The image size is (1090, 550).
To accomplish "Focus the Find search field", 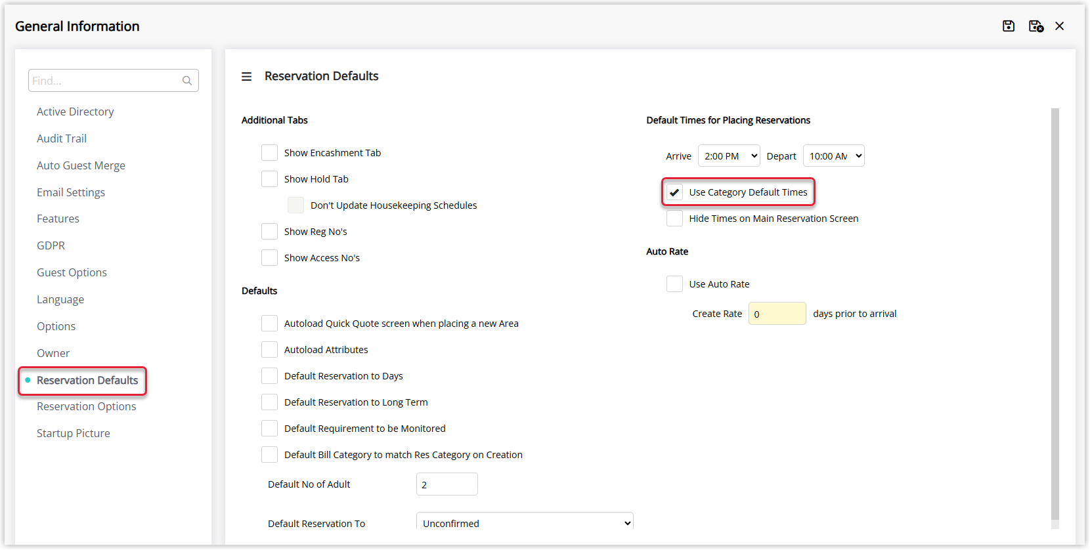I will point(114,81).
